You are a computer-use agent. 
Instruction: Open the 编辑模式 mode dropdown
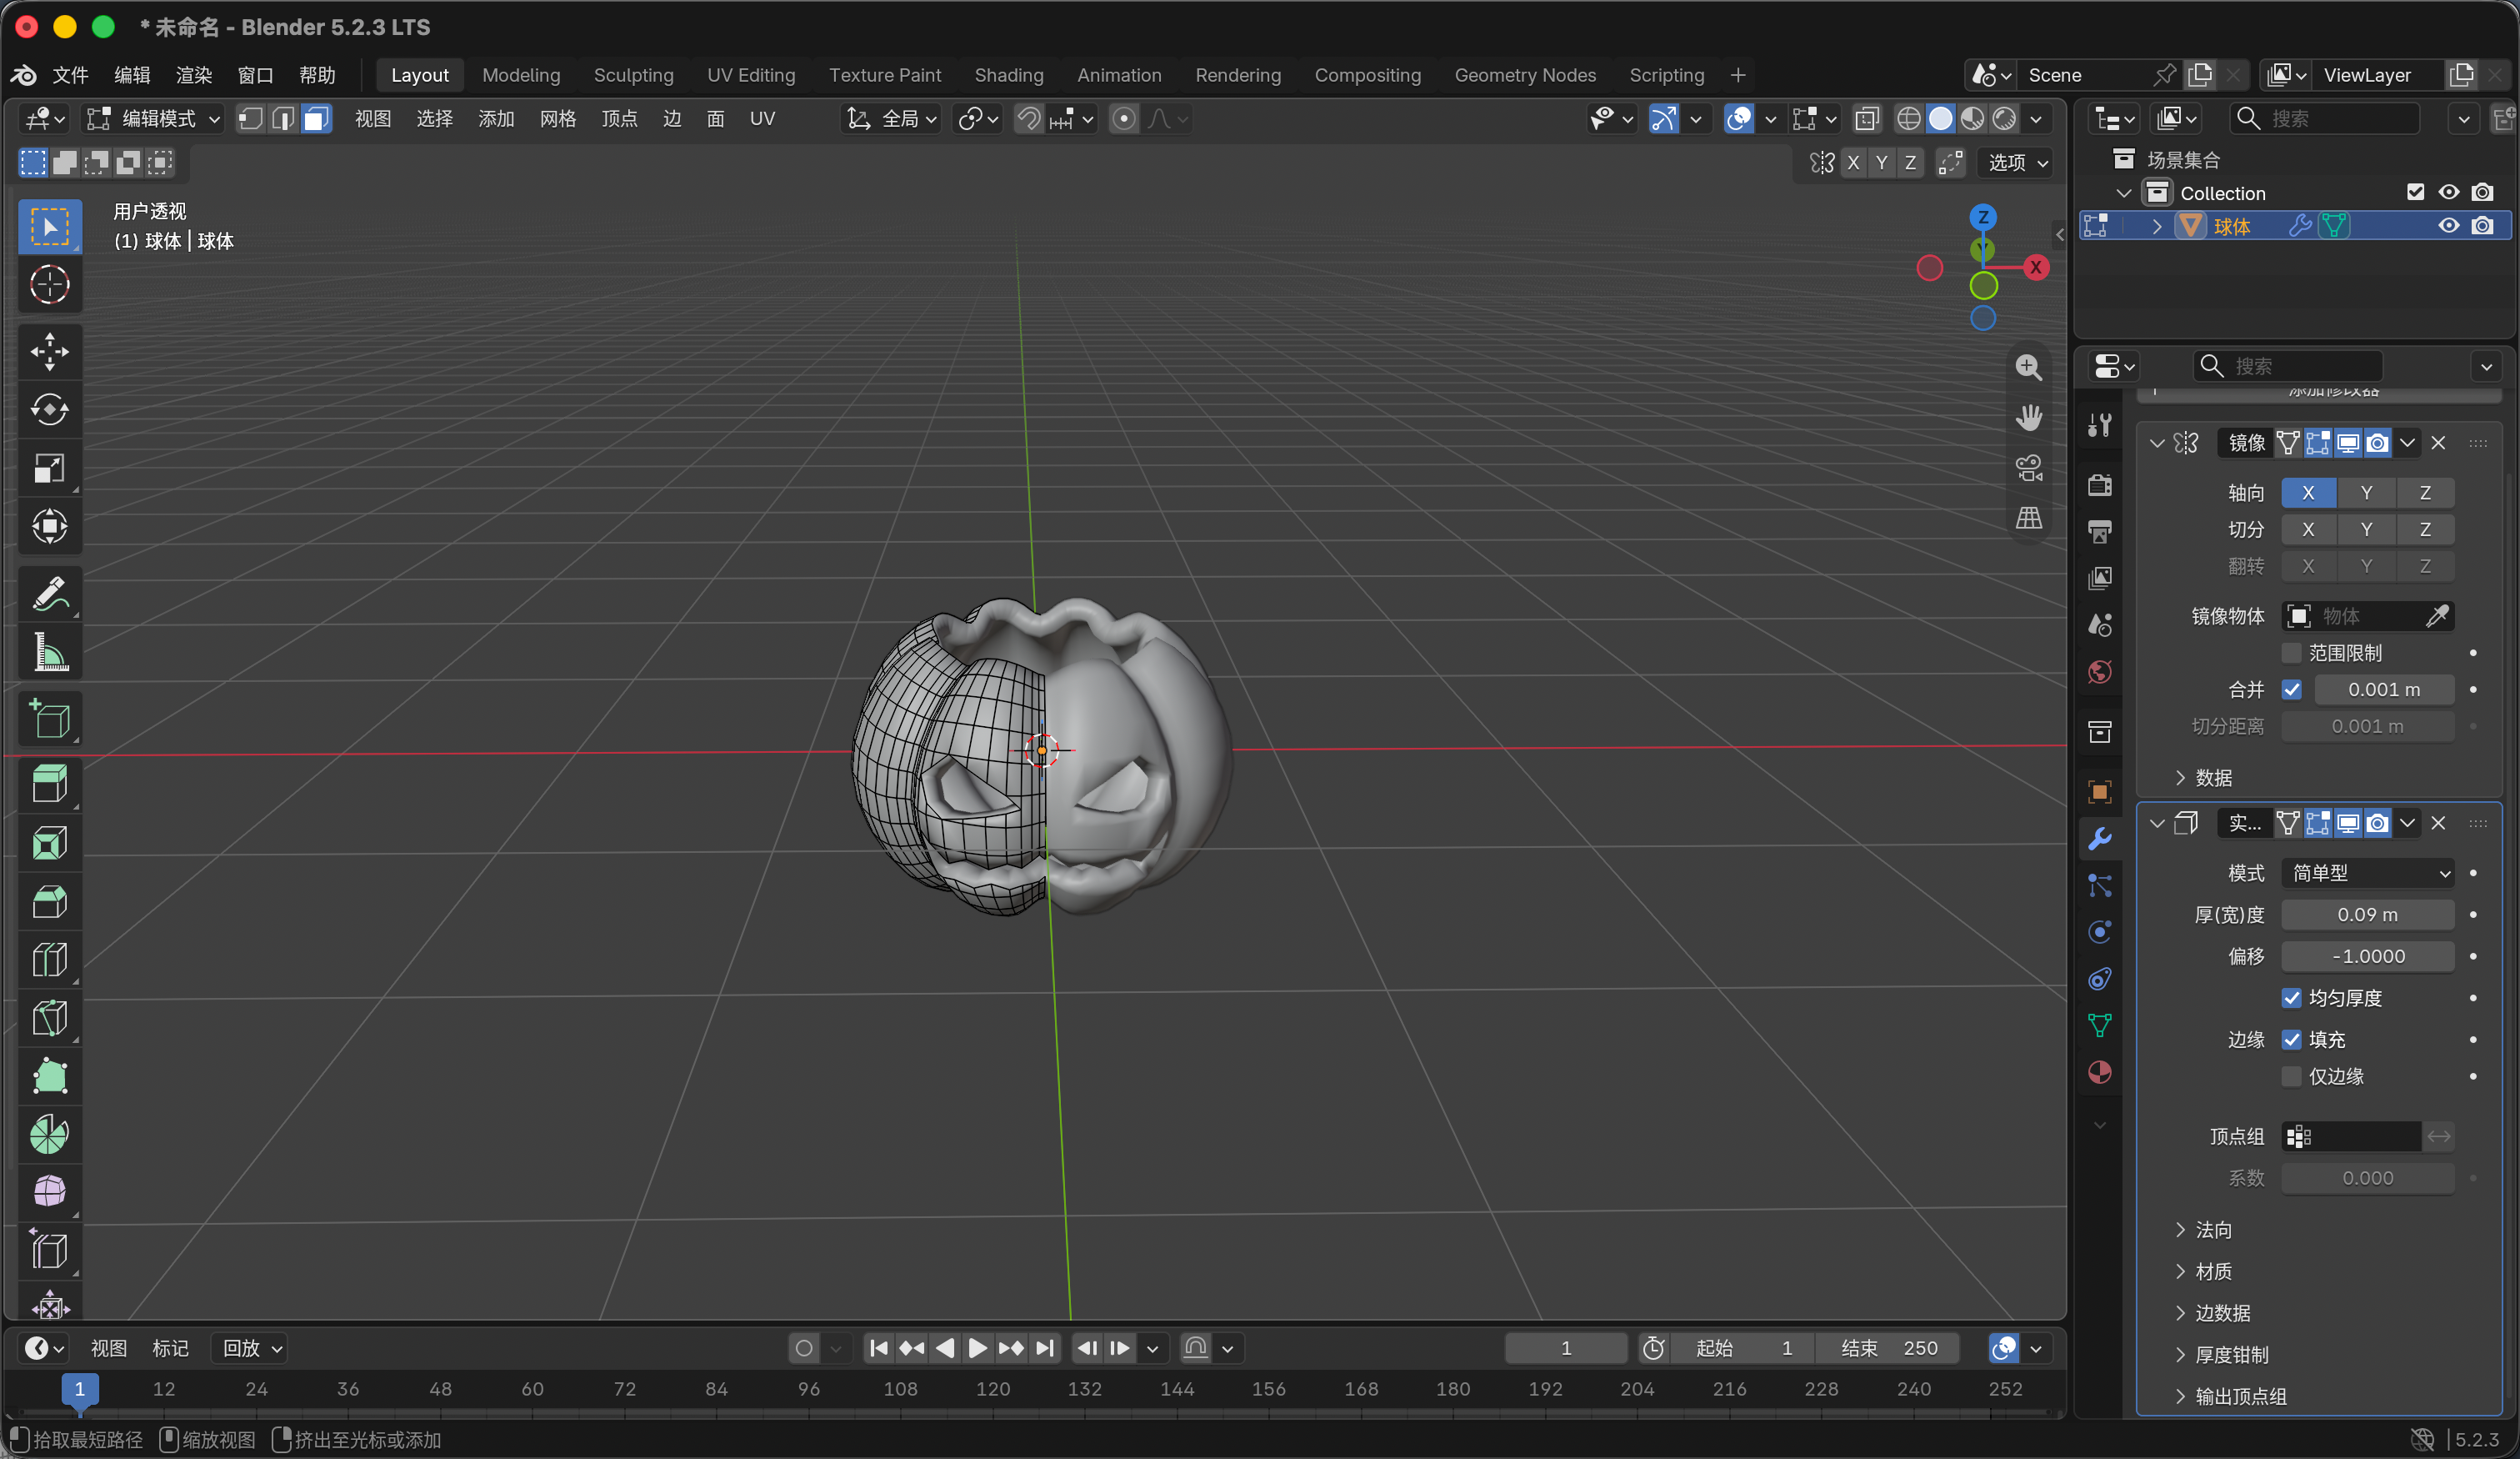(x=154, y=119)
